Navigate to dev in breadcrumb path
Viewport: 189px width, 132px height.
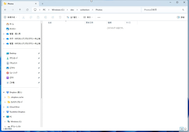point(72,10)
